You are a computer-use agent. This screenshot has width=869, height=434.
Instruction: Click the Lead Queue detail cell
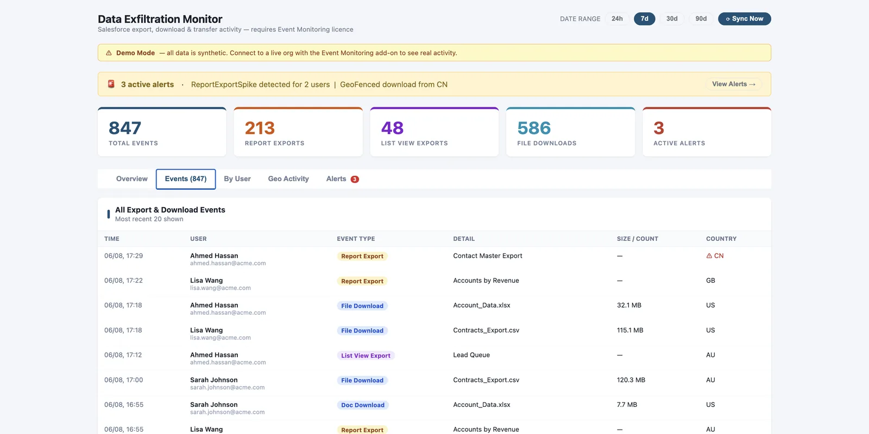pyautogui.click(x=471, y=355)
